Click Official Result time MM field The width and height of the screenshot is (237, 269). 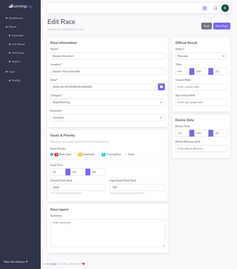[x=201, y=71]
